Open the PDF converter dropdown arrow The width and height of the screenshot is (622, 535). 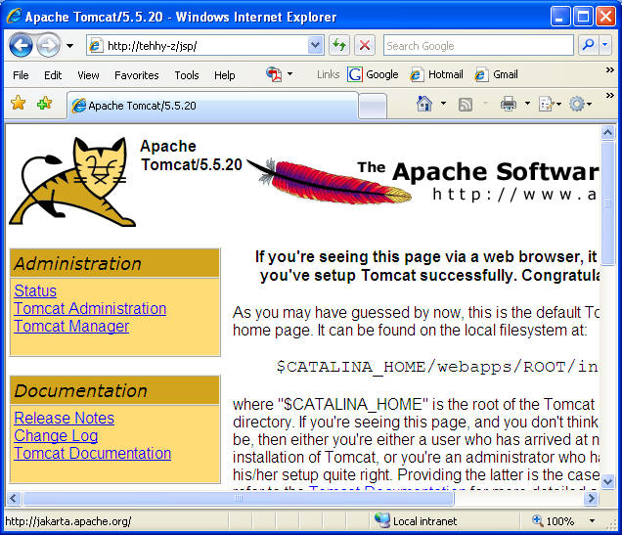point(290,74)
